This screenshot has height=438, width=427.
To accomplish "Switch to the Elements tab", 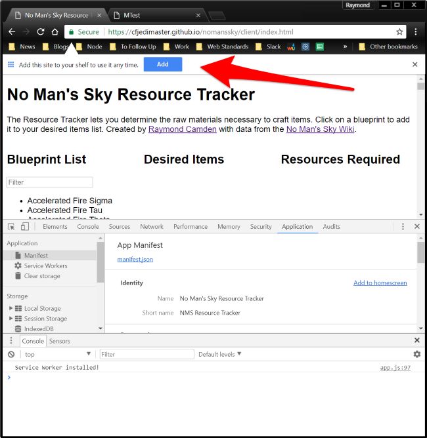I will coord(55,227).
